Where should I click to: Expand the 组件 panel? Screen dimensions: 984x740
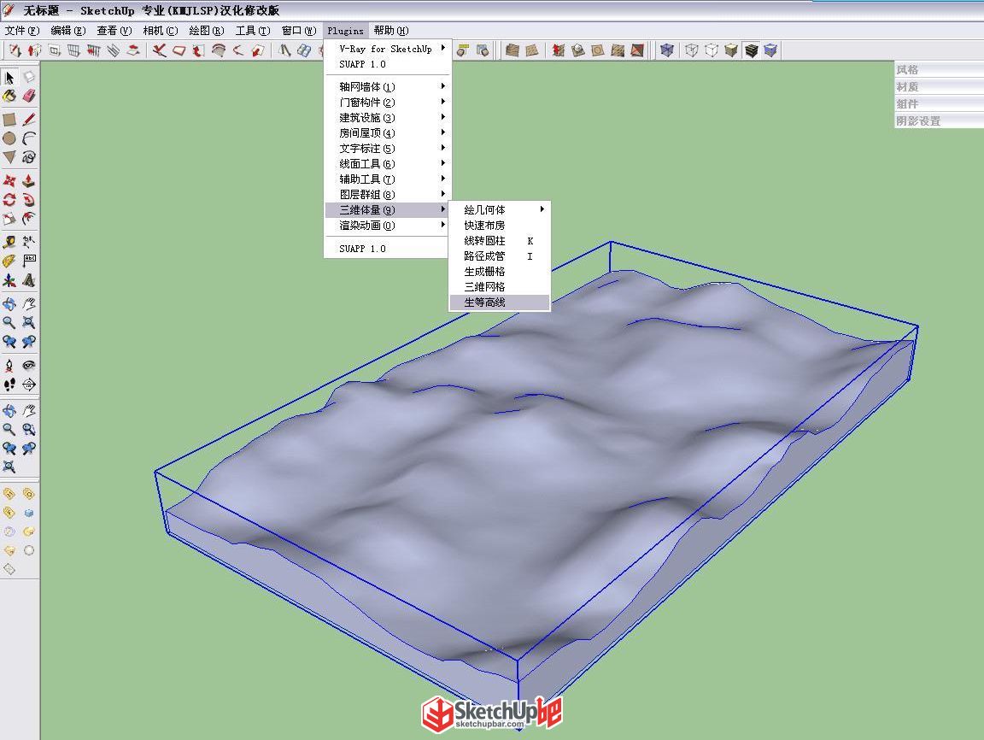pos(939,103)
